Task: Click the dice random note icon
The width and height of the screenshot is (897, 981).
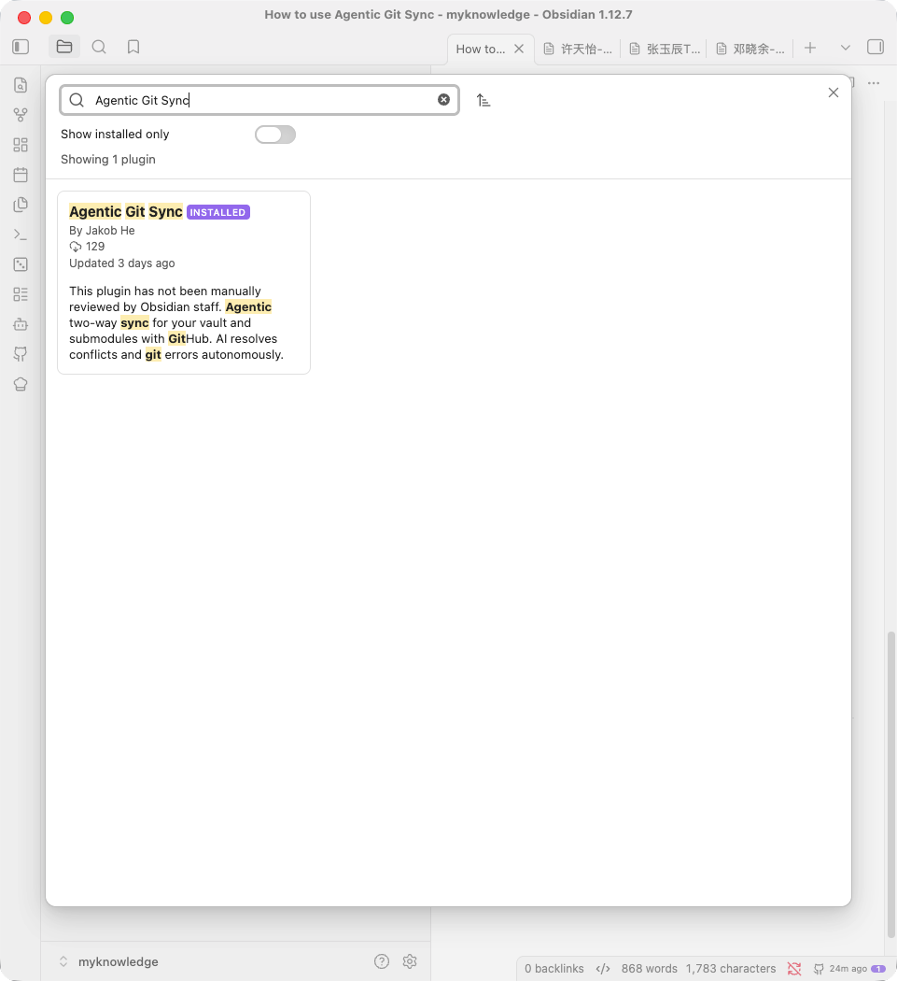Action: [x=21, y=264]
